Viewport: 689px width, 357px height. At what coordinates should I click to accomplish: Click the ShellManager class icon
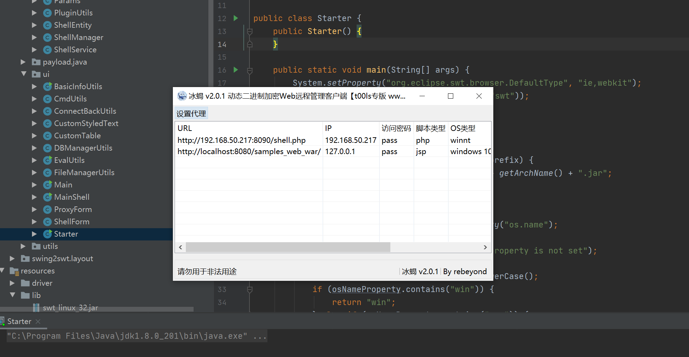coord(47,38)
